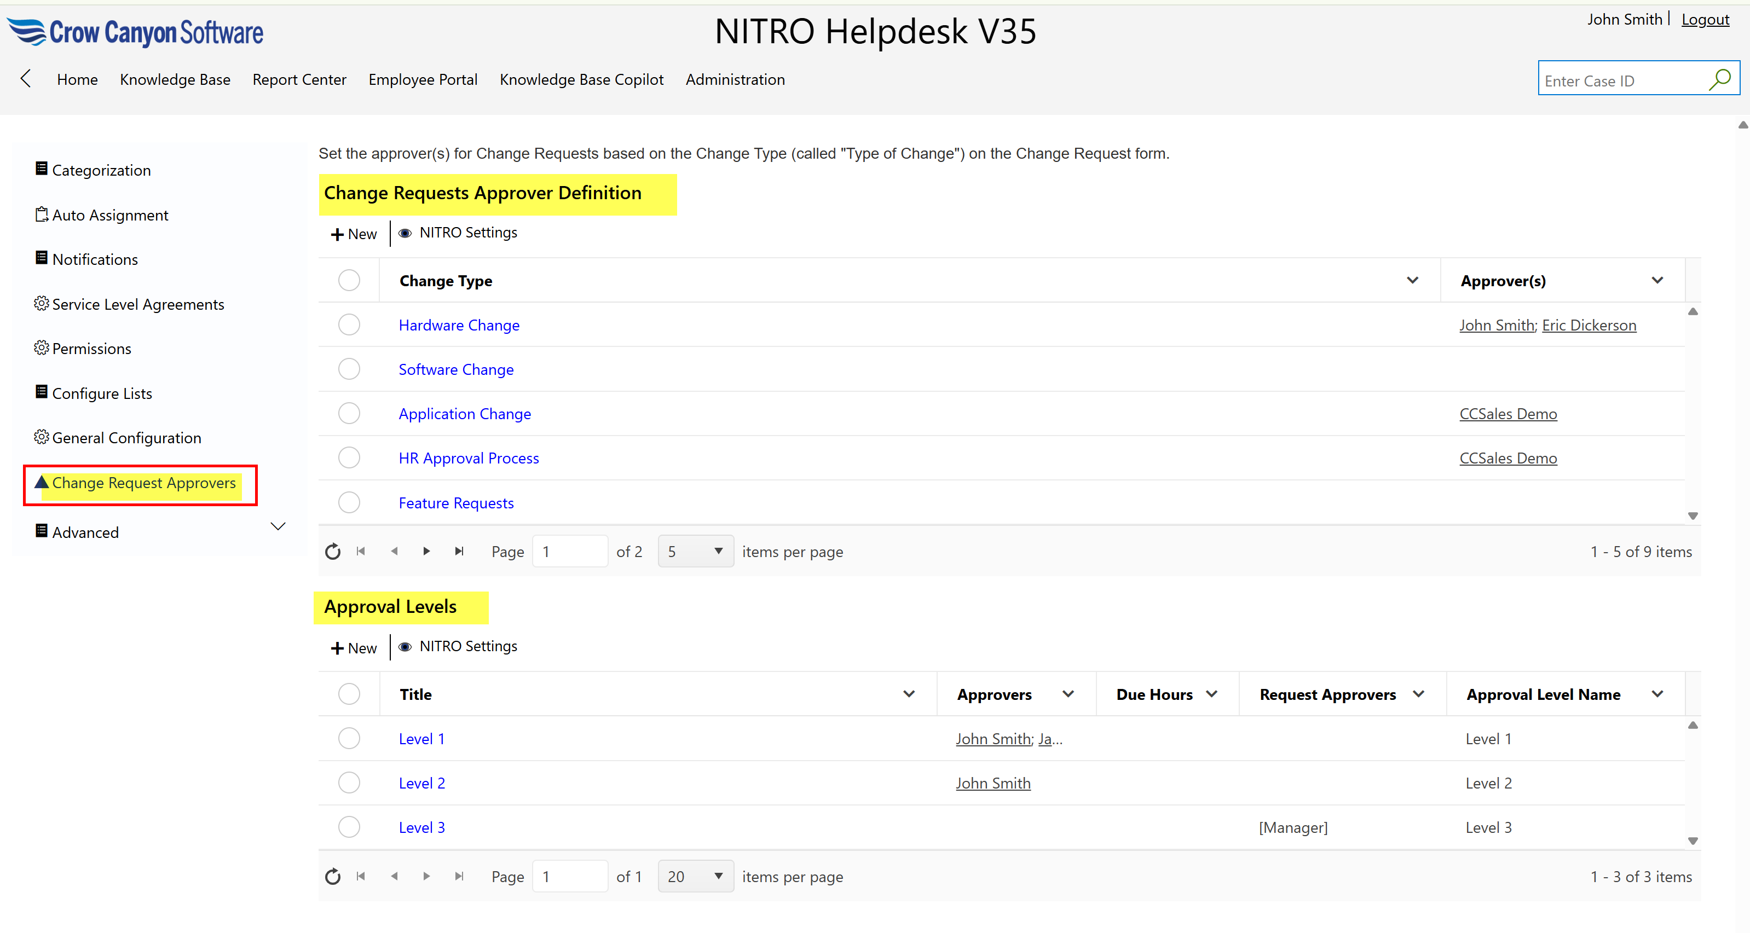The image size is (1750, 933).
Task: Refresh the Approval Levels grid
Action: [332, 877]
